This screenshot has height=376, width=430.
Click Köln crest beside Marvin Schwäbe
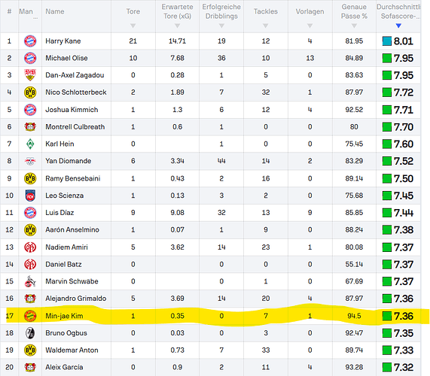coord(30,281)
